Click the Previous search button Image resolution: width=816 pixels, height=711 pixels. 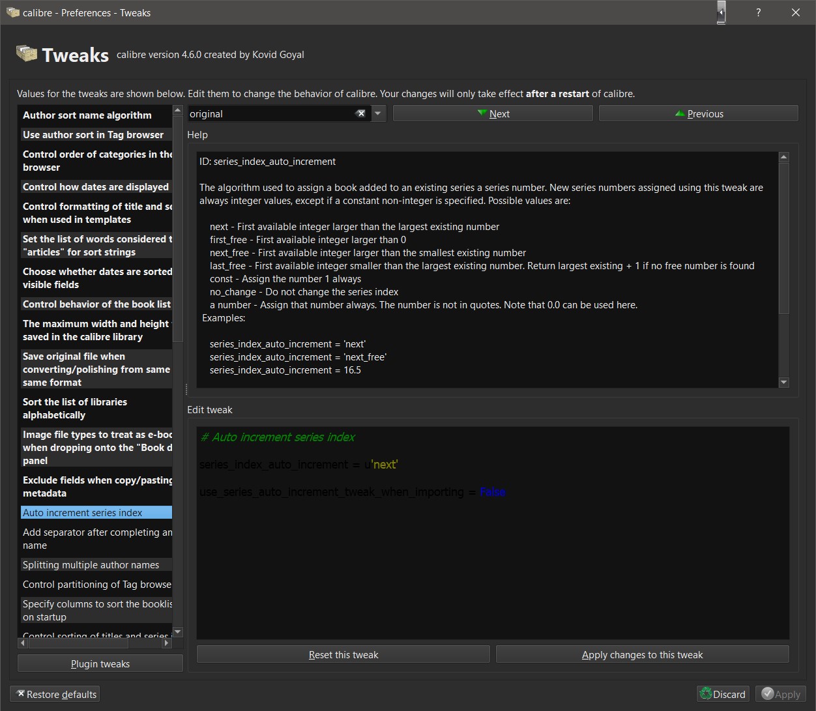coord(698,113)
